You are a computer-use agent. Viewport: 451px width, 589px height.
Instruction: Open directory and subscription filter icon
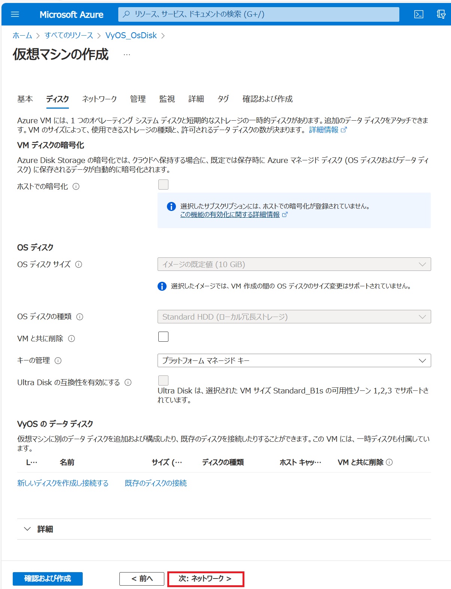pos(441,14)
